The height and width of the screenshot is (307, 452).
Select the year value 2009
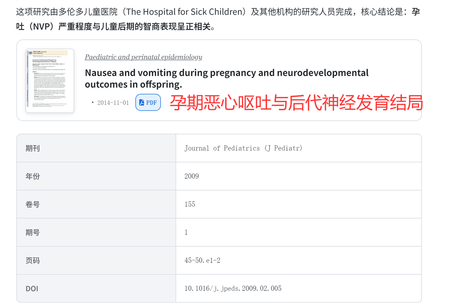191,176
